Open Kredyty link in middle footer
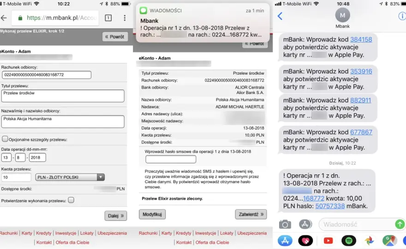The height and width of the screenshot is (249, 406). point(183,233)
